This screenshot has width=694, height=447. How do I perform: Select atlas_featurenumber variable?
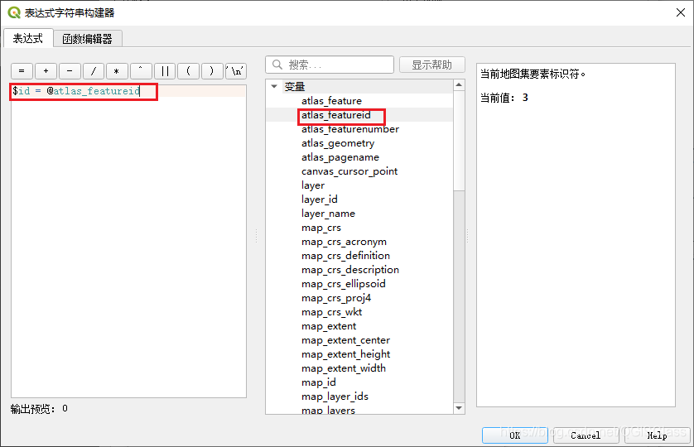pyautogui.click(x=350, y=129)
